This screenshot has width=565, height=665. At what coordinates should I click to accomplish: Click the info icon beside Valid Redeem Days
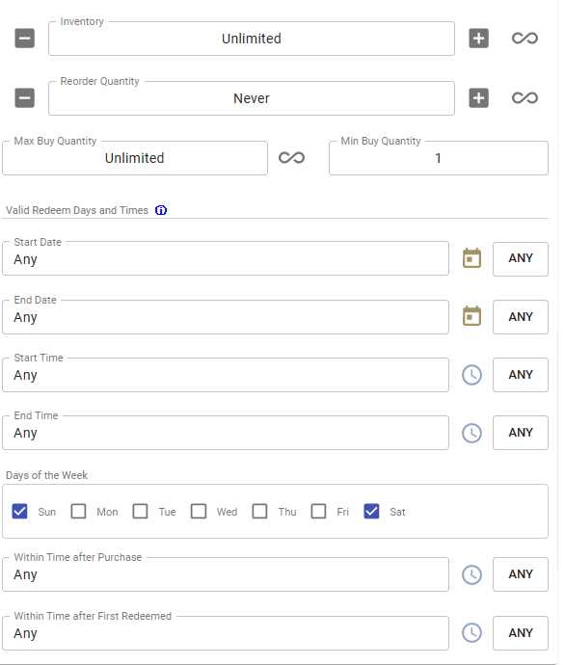click(x=161, y=210)
